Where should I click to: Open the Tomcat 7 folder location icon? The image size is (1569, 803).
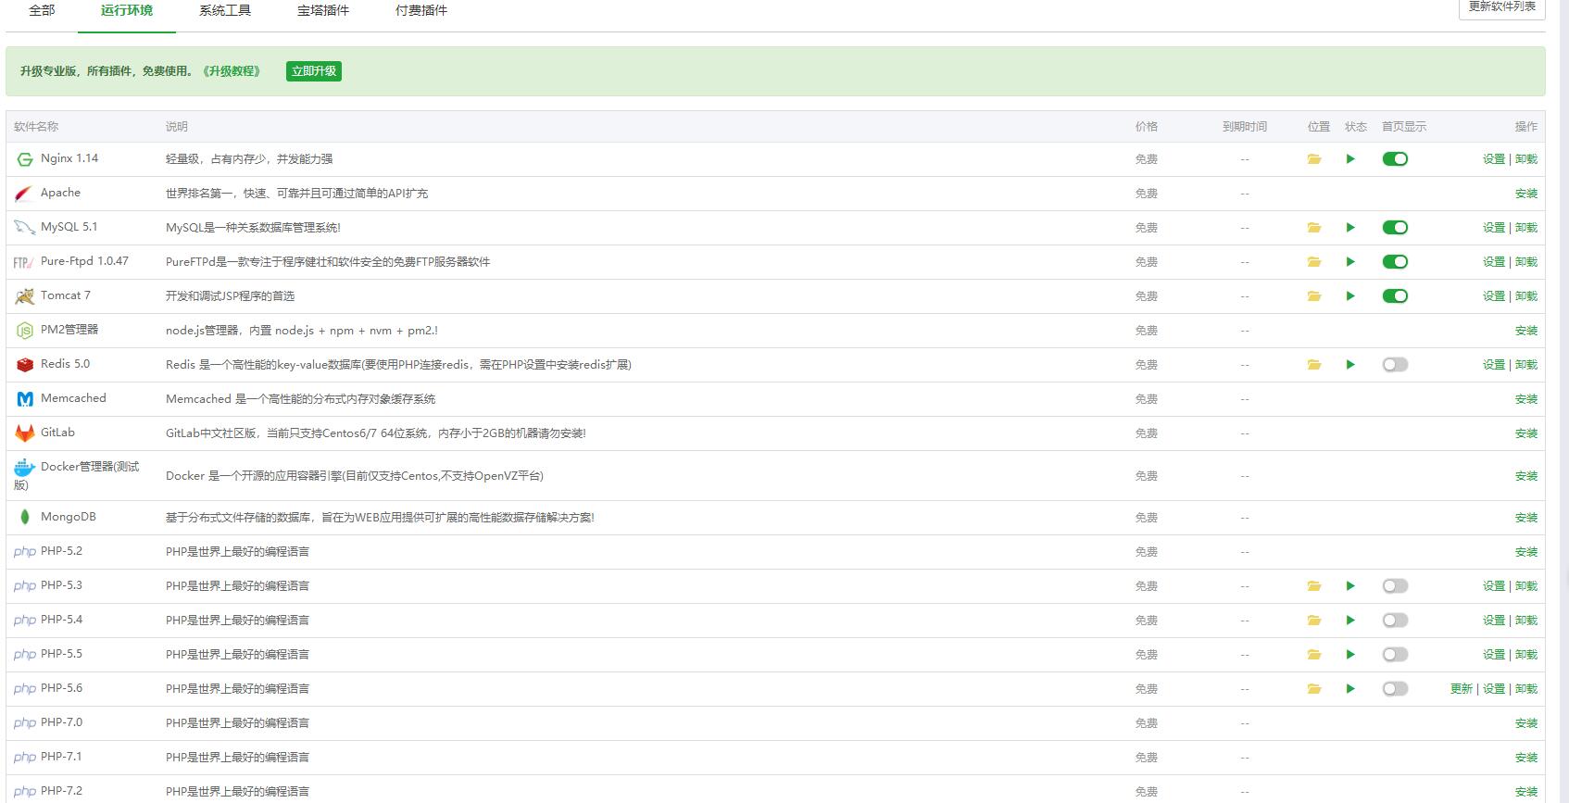coord(1313,296)
